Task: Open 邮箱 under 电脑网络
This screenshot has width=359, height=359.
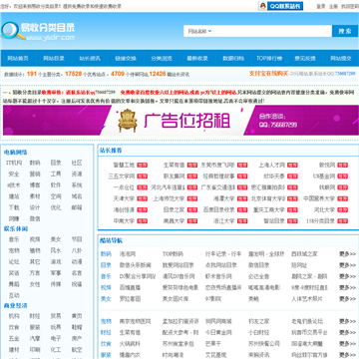Action: coord(77,207)
